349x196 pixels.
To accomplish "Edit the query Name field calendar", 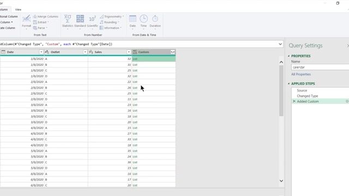I will [x=320, y=67].
